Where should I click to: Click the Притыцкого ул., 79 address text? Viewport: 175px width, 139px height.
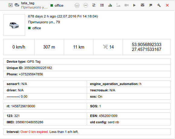[44, 22]
